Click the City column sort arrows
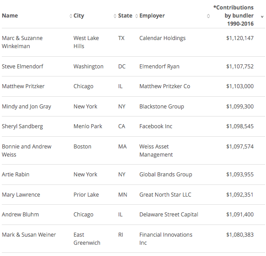The height and width of the screenshot is (256, 266). [115, 16]
